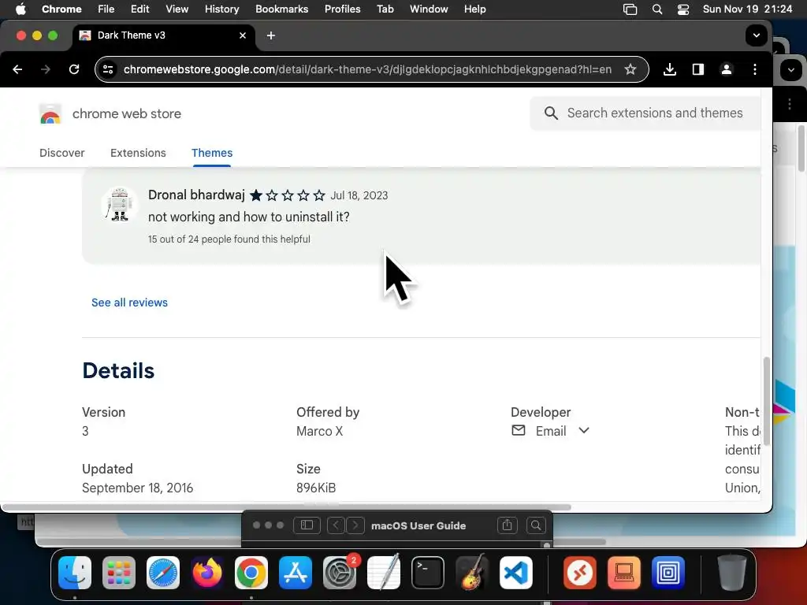Open the Profiles menu

(x=342, y=9)
